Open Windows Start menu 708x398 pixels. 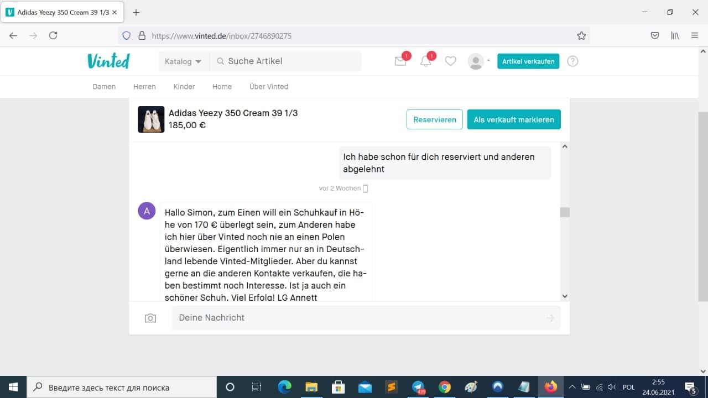pos(13,387)
